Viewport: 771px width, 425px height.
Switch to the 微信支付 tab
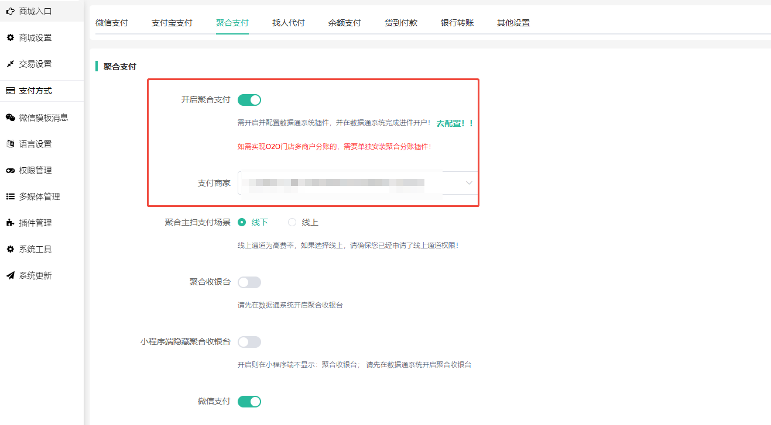click(x=111, y=23)
